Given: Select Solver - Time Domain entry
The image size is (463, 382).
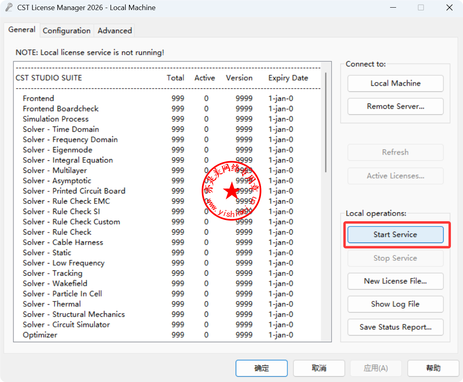Looking at the screenshot, I should click(61, 129).
